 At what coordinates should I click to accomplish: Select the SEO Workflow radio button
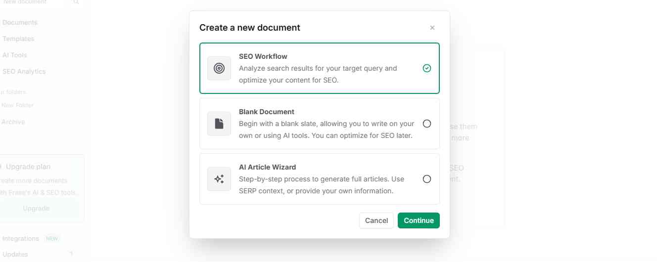427,68
